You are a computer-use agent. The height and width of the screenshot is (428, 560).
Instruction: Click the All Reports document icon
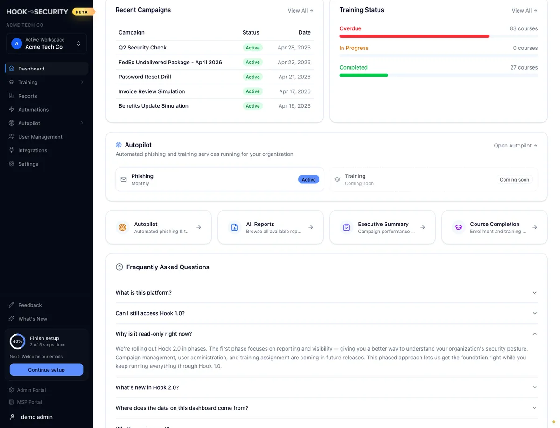click(235, 227)
